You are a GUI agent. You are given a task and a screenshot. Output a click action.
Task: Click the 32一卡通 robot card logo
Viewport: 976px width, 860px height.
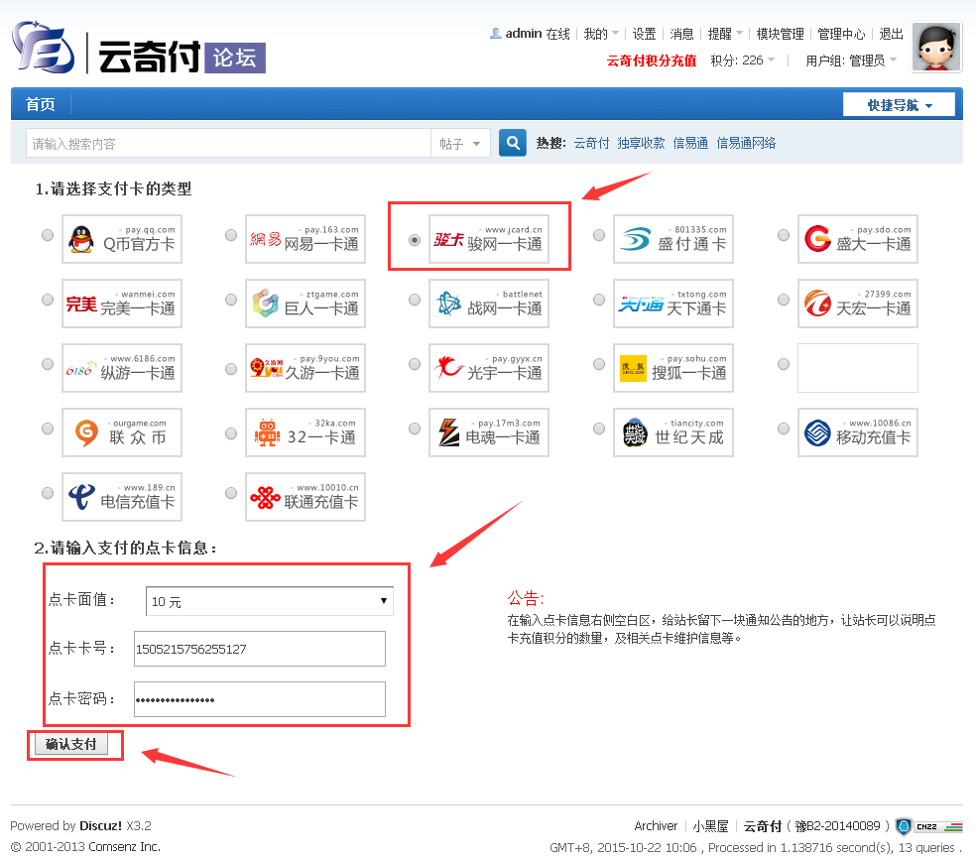(305, 432)
